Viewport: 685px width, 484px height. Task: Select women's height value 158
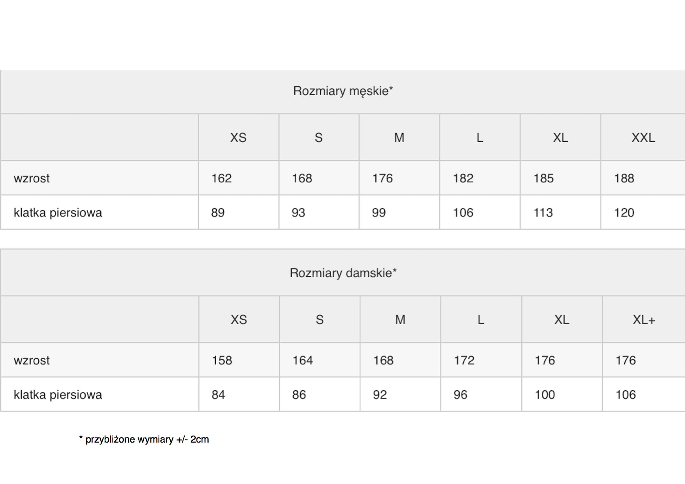(x=222, y=360)
